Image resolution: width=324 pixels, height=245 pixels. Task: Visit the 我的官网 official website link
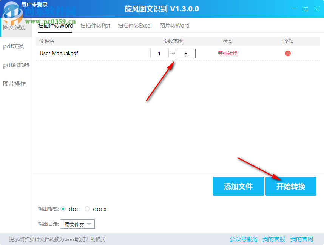(x=301, y=239)
